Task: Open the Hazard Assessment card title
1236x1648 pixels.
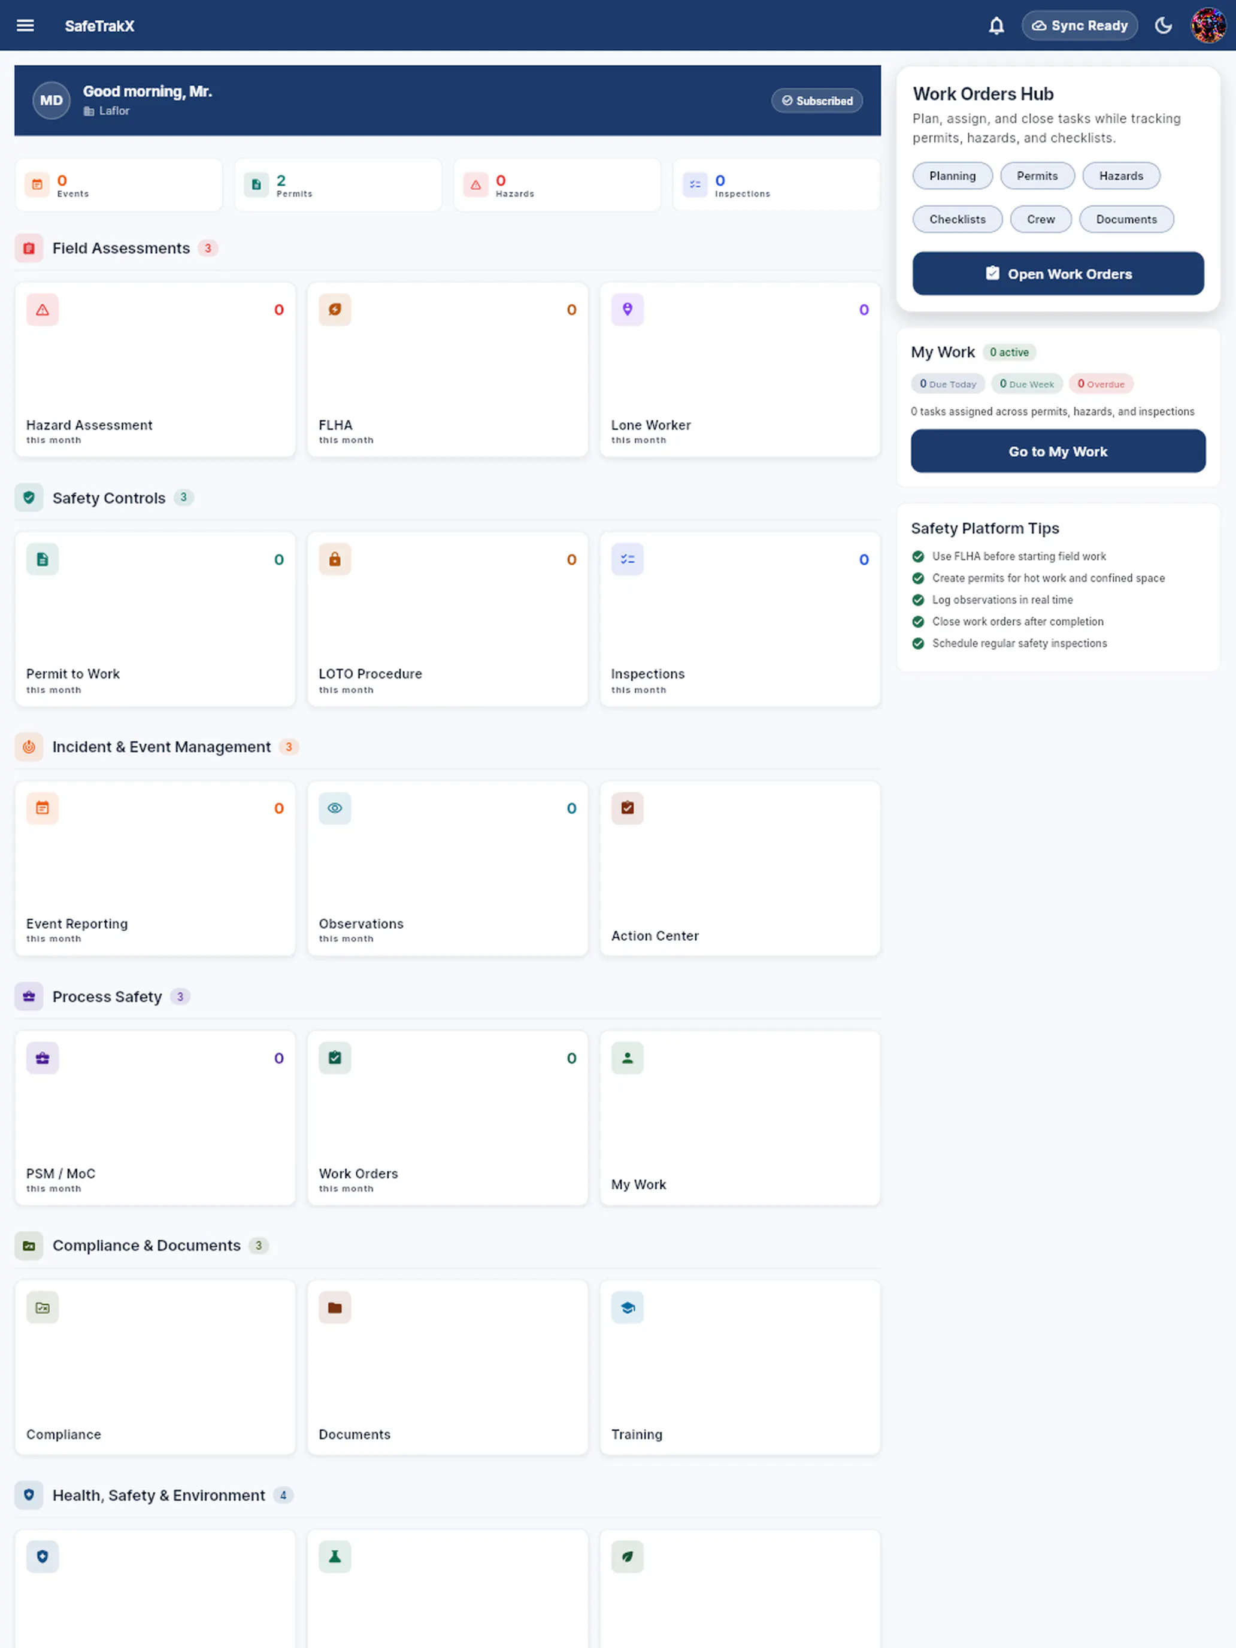Action: pyautogui.click(x=89, y=425)
